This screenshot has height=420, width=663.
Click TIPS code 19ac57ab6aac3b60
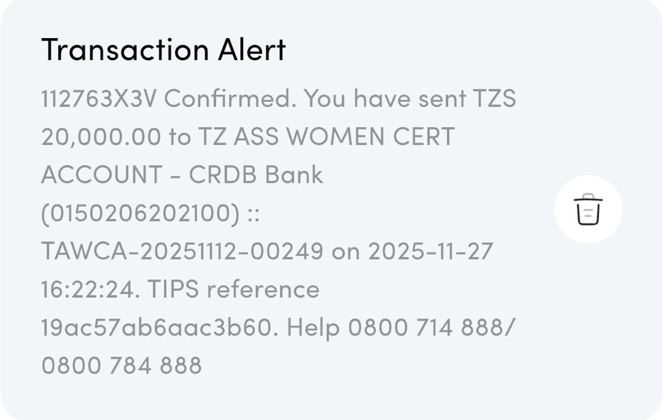(x=156, y=327)
